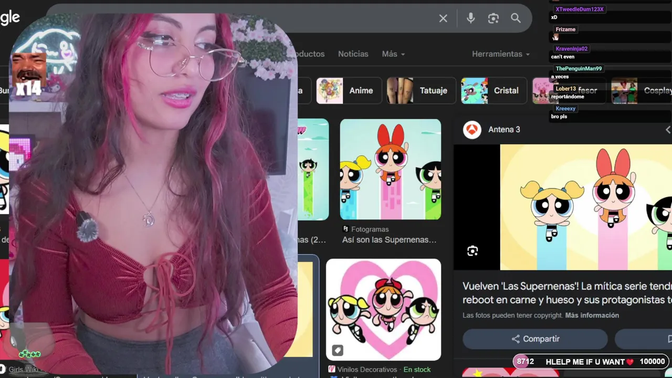Click the headline 'Vuelven Las Supernenas'

tap(567, 293)
